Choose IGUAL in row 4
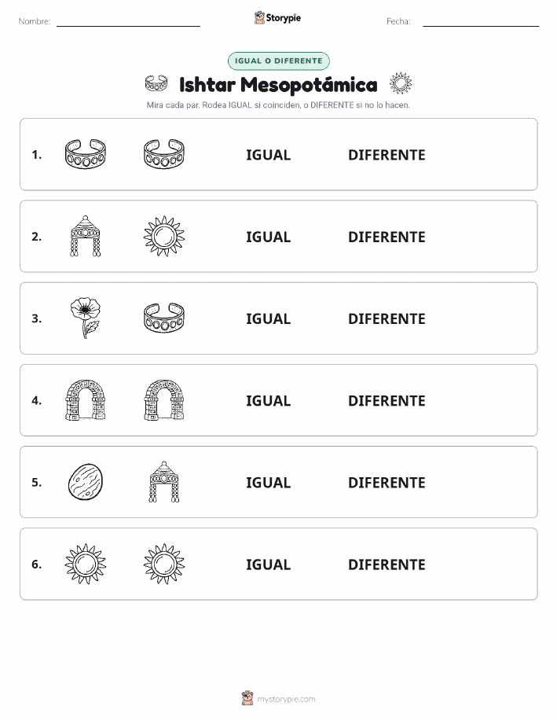The height and width of the screenshot is (721, 557). pos(269,400)
